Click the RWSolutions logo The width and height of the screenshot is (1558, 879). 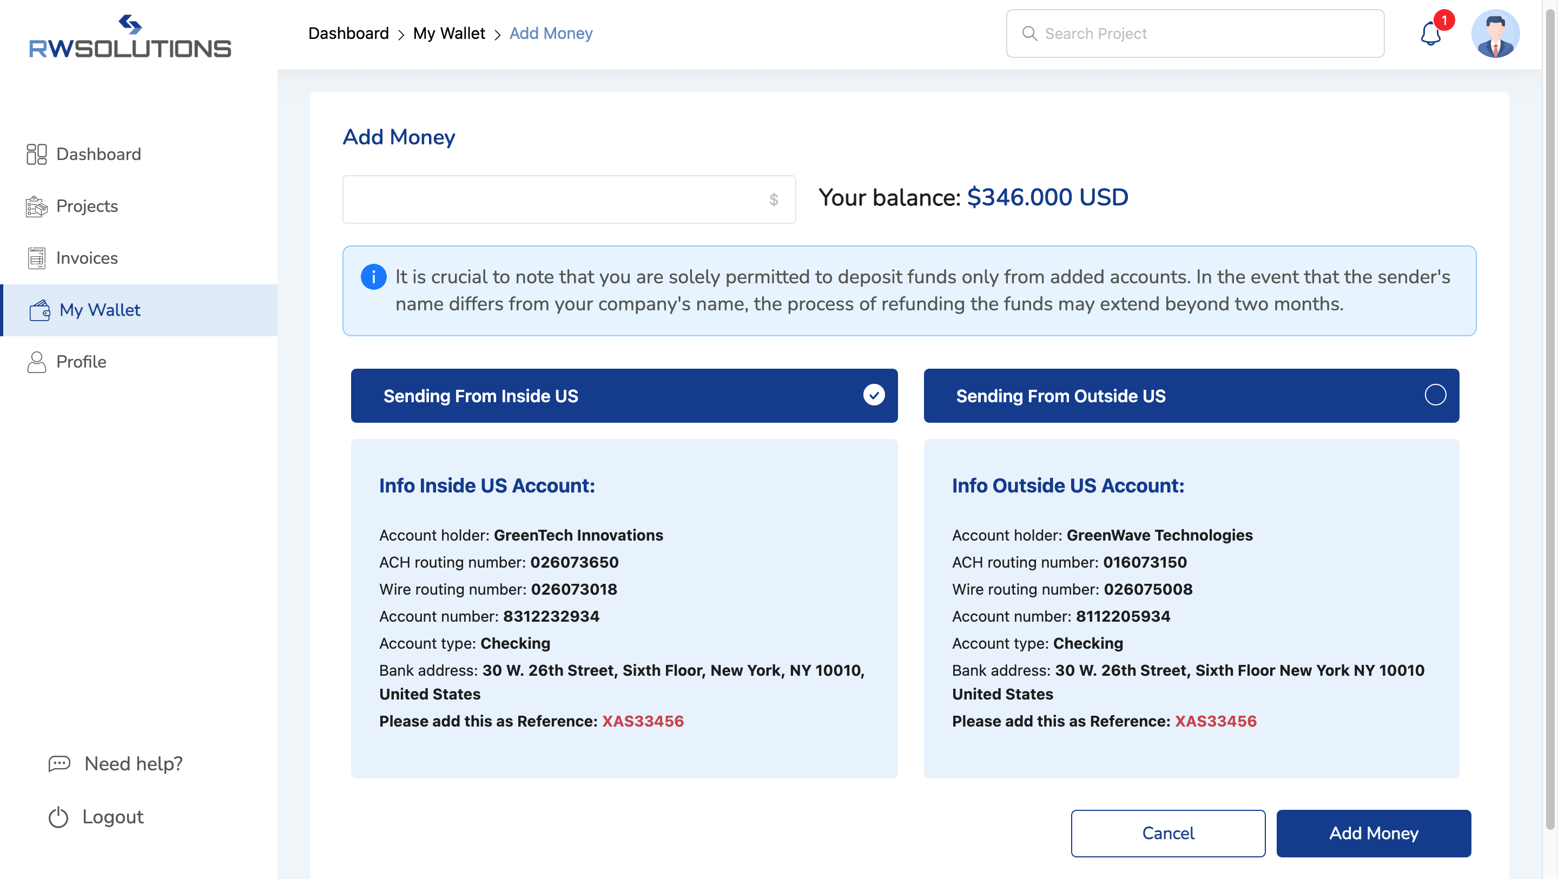pyautogui.click(x=130, y=37)
